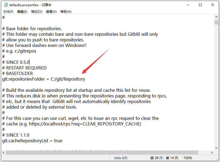Click the vertical scrollbar up arrow
The height and width of the screenshot is (162, 220).
point(216,17)
